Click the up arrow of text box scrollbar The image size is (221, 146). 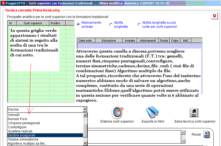[x=183, y=133]
